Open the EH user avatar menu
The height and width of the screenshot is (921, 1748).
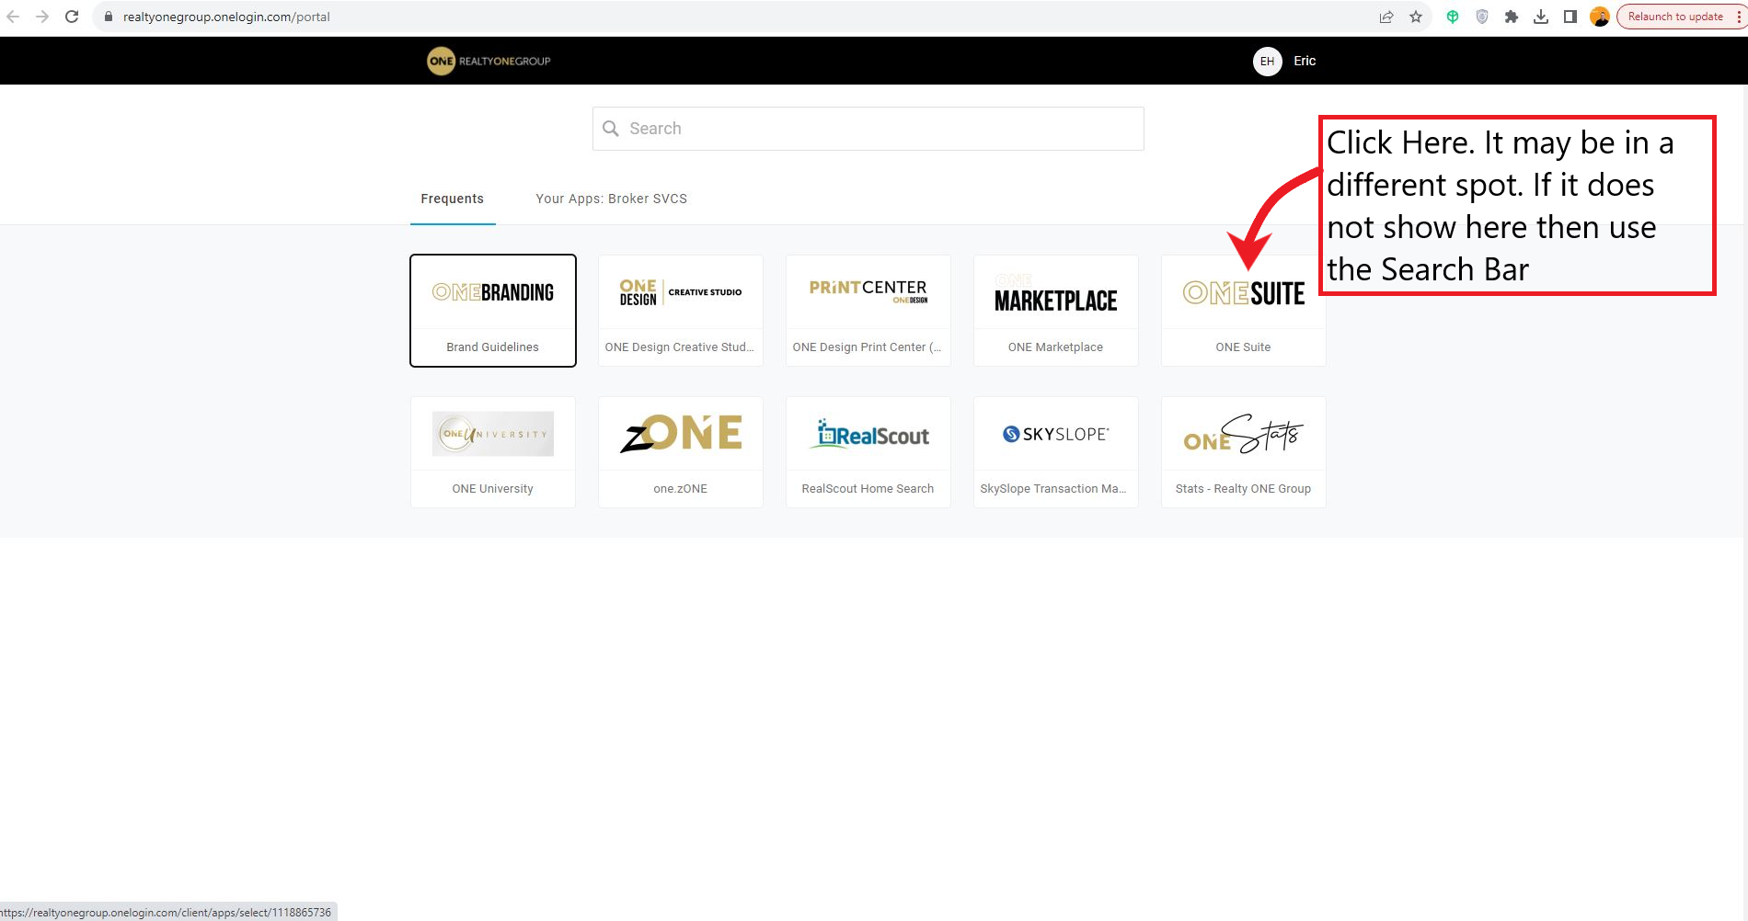[x=1267, y=61]
